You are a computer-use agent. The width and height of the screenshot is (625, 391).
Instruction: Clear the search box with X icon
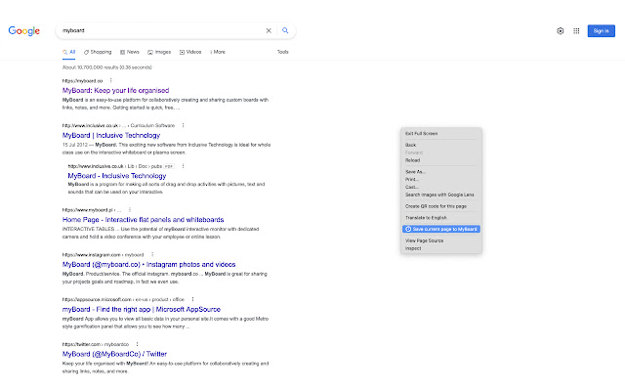click(x=269, y=31)
